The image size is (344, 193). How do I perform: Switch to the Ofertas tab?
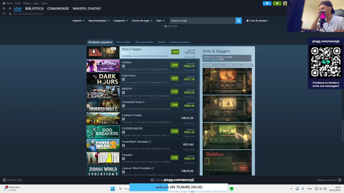[161, 42]
